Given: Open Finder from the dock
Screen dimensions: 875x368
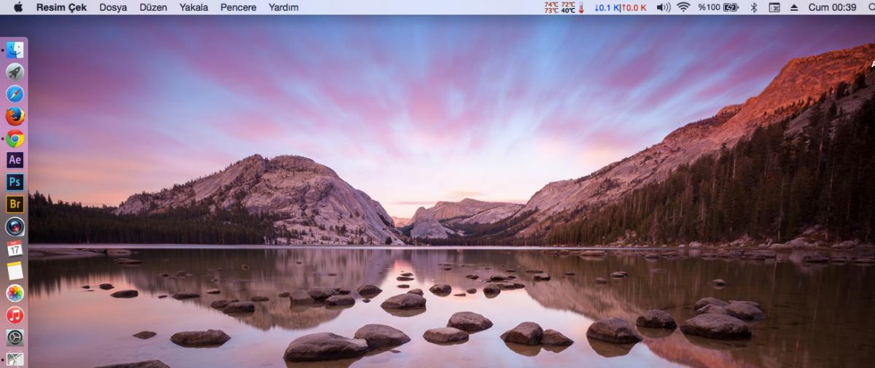Looking at the screenshot, I should pos(15,50).
